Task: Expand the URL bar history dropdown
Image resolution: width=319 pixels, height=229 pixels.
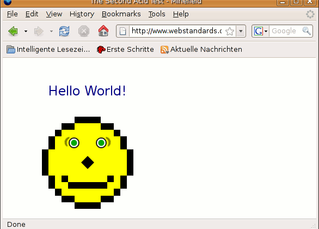Action: click(x=241, y=31)
